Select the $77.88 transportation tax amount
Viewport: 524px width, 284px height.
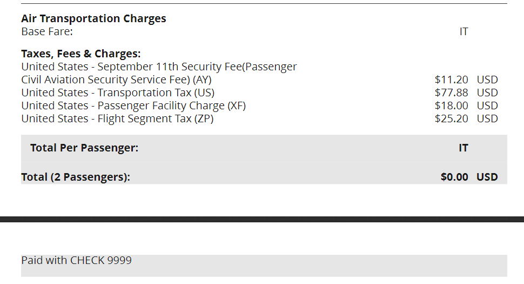[452, 93]
